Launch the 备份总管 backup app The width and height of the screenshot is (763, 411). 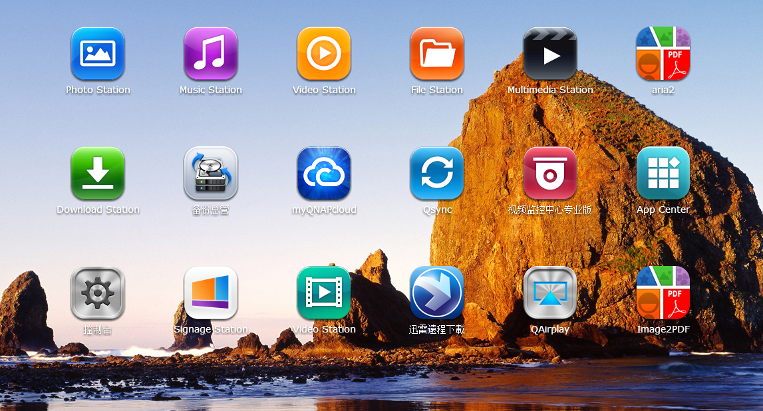[x=211, y=173]
